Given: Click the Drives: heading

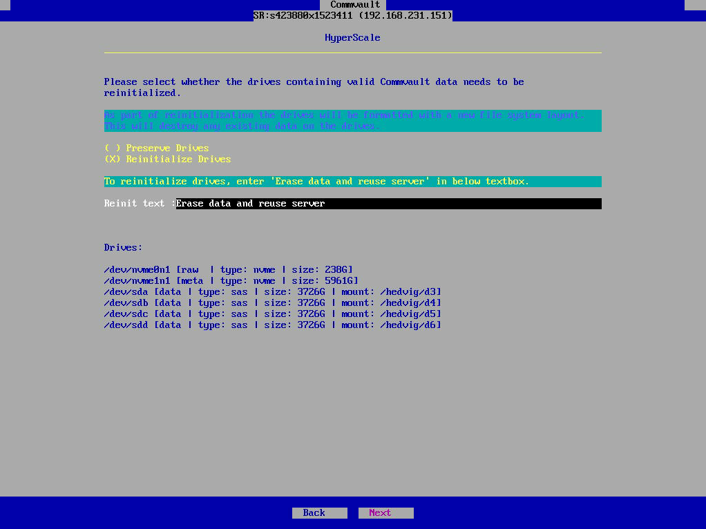Looking at the screenshot, I should pos(123,248).
